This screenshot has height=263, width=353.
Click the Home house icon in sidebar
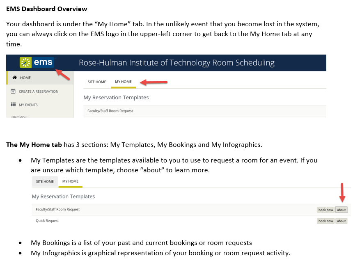[15, 78]
